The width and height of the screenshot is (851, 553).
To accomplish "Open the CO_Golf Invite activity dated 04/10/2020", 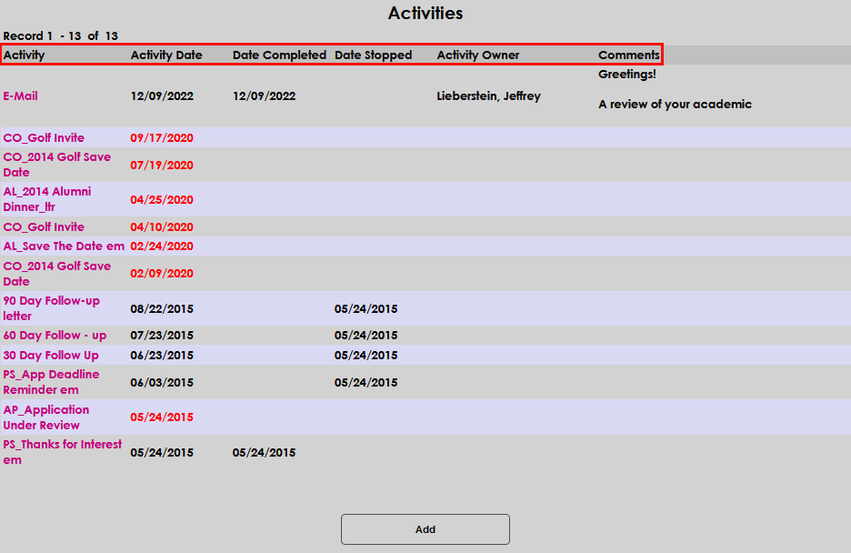I will (x=42, y=226).
